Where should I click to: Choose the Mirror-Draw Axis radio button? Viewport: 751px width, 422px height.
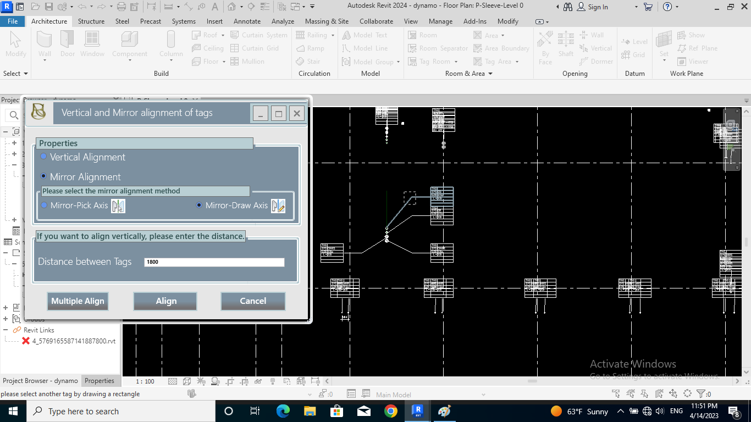pyautogui.click(x=199, y=205)
